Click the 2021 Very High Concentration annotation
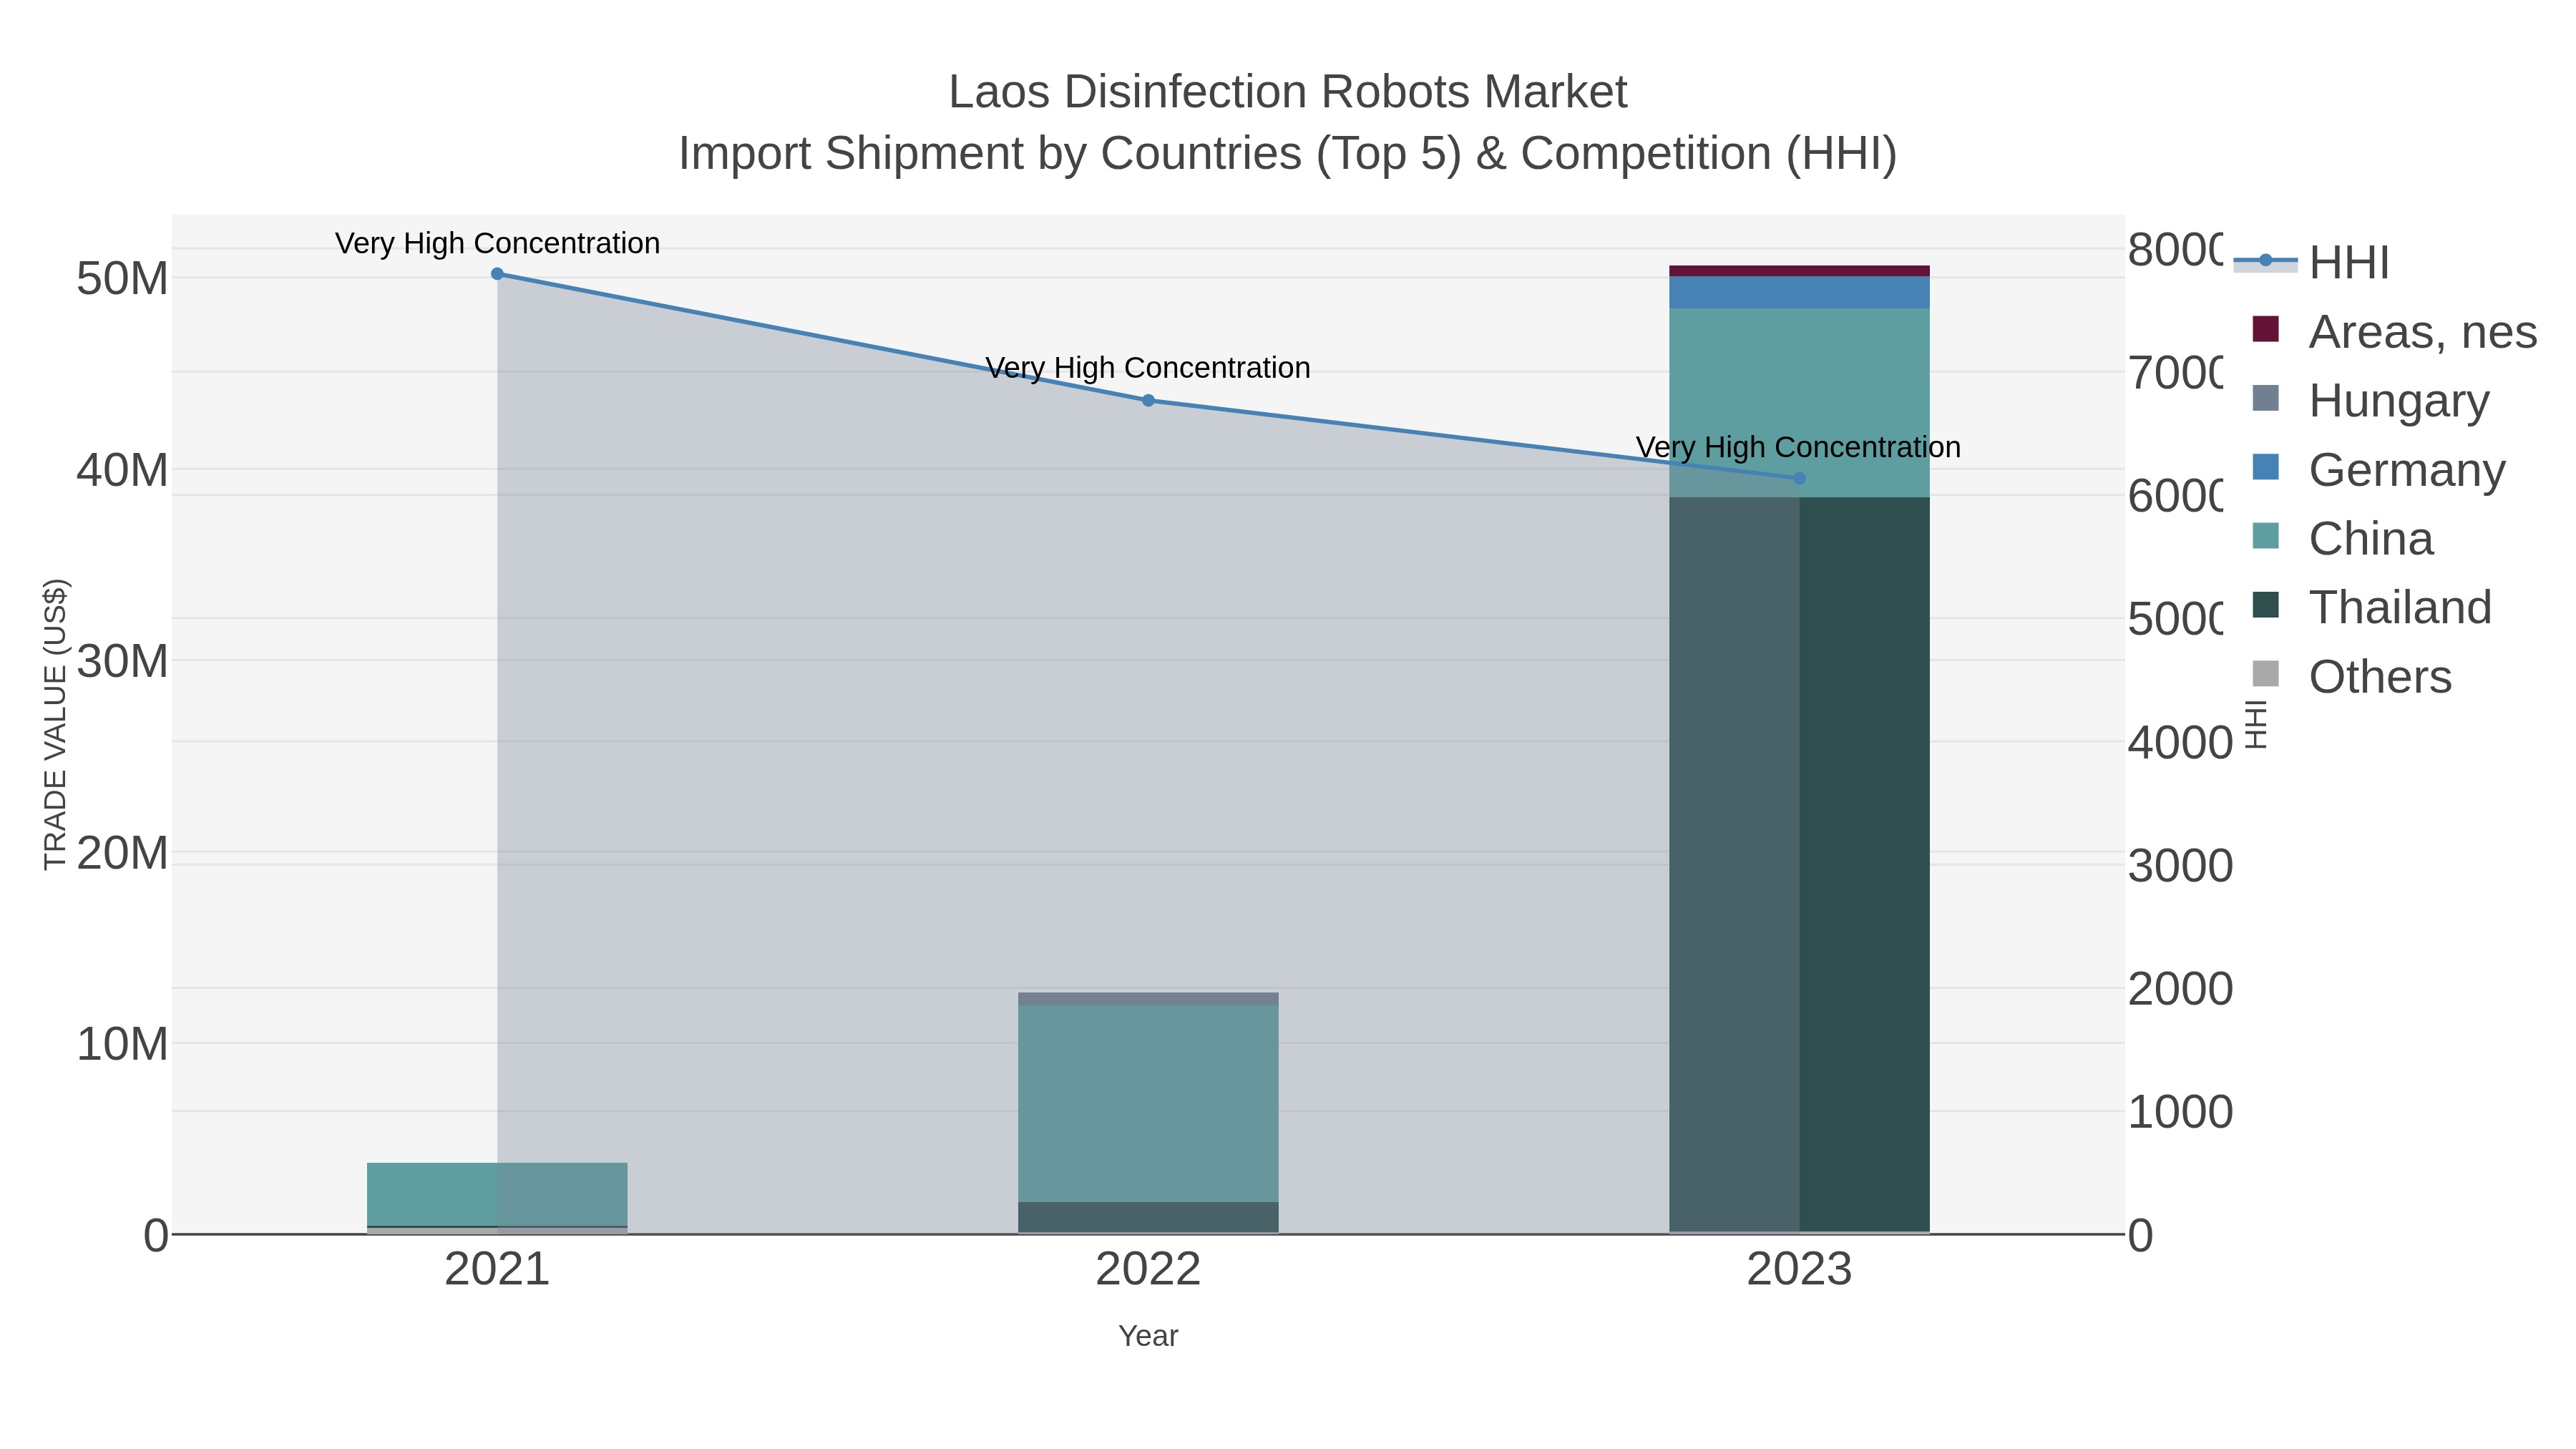The height and width of the screenshot is (1449, 2576). pos(497,243)
